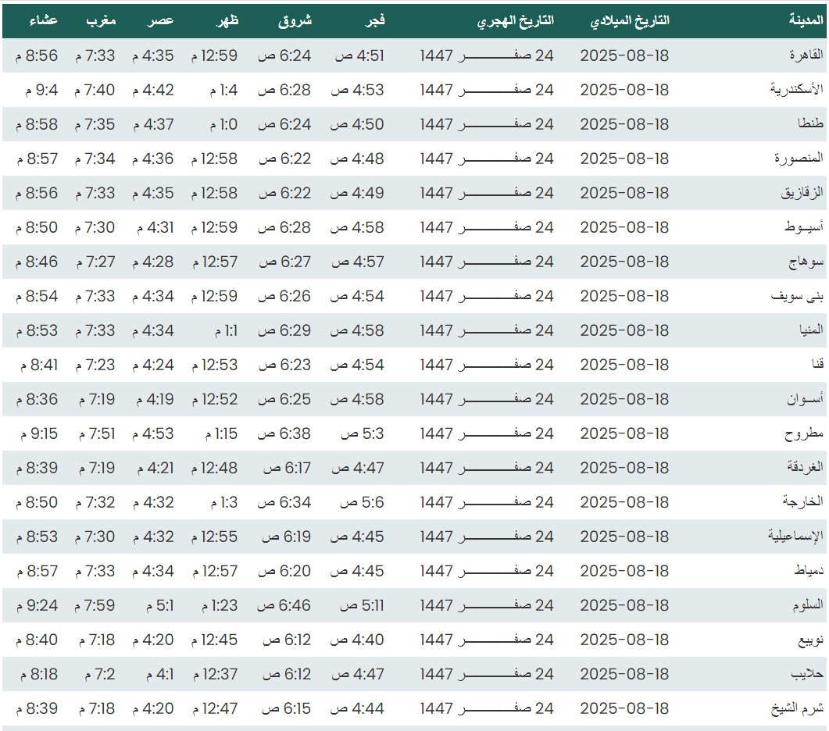The image size is (829, 731).
Task: Click the التاريخ الهجري column header
Action: (515, 20)
